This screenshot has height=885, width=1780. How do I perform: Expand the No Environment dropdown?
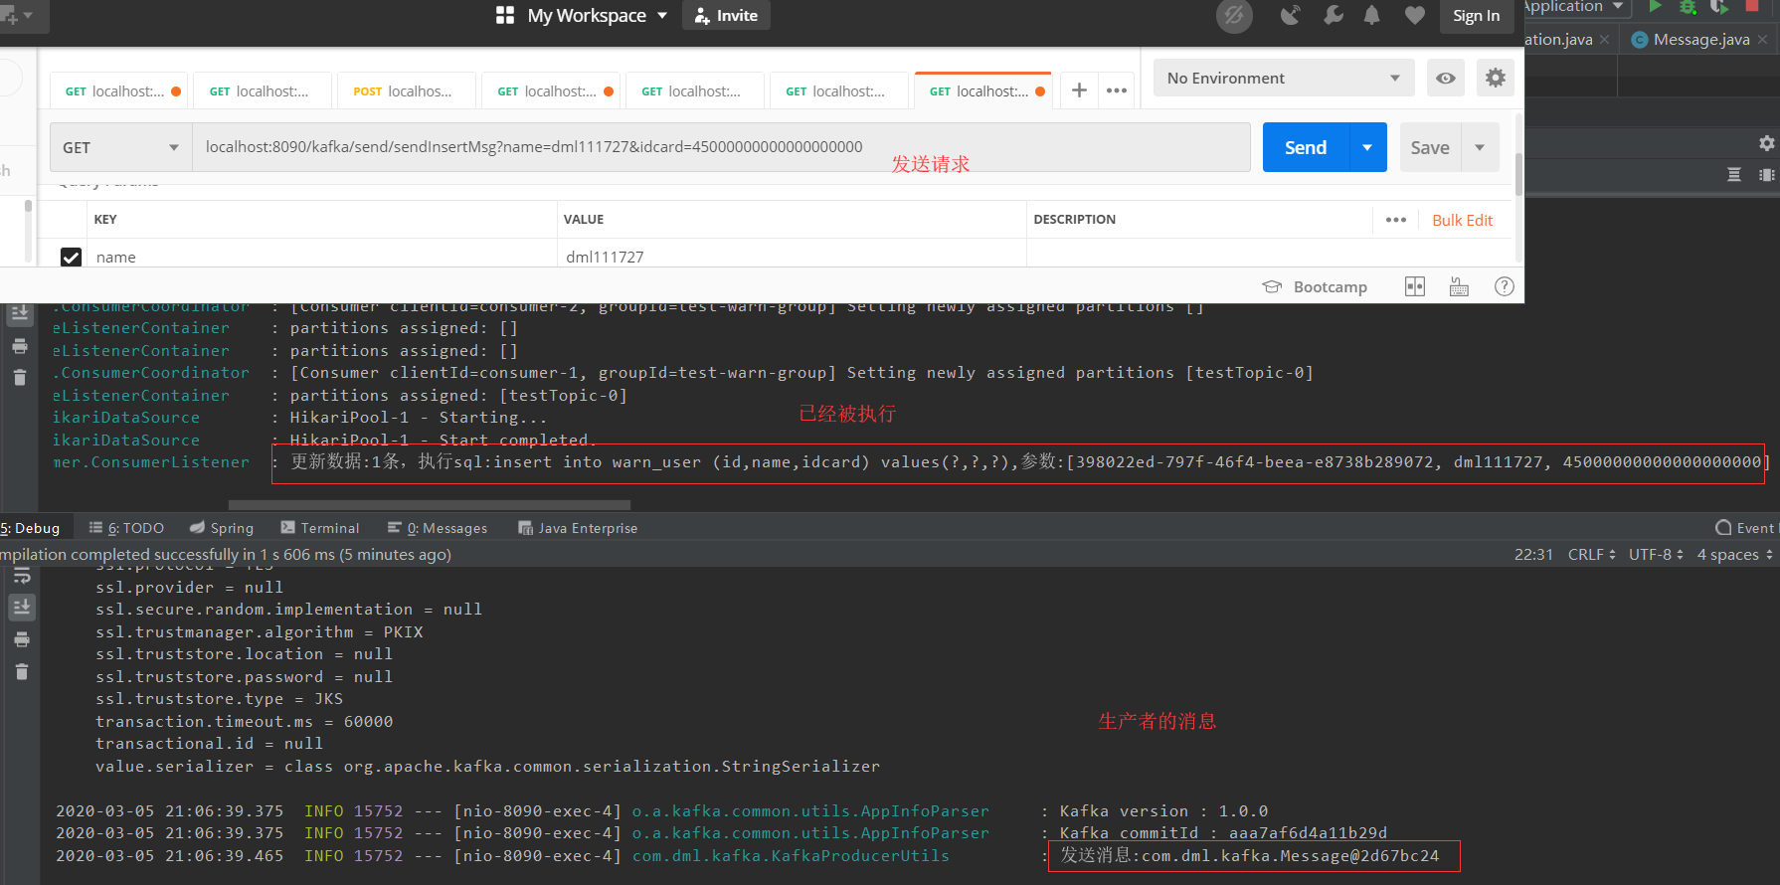click(x=1284, y=78)
